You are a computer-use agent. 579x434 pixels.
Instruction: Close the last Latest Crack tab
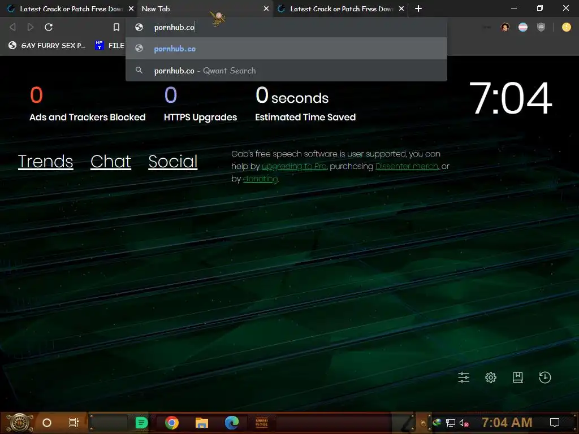[401, 8]
